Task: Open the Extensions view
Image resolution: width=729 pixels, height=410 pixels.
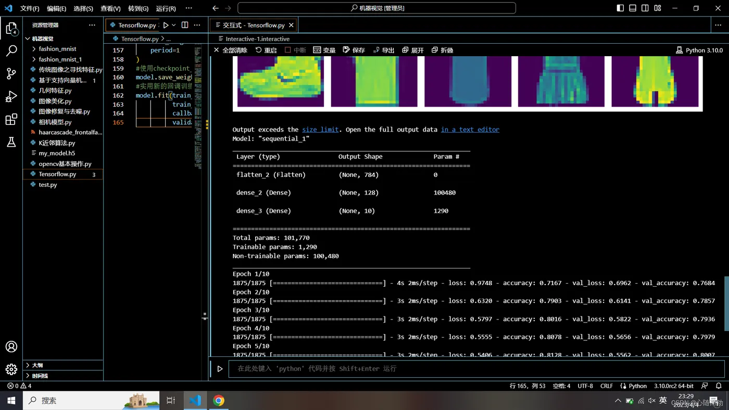Action: (x=11, y=119)
